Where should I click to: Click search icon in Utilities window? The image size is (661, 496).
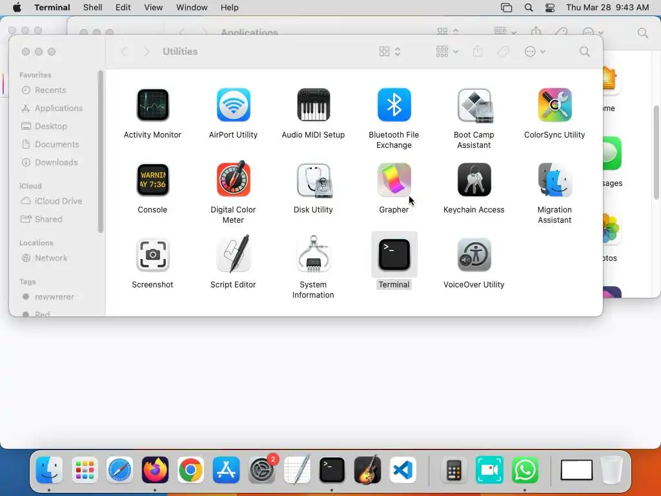(x=585, y=52)
